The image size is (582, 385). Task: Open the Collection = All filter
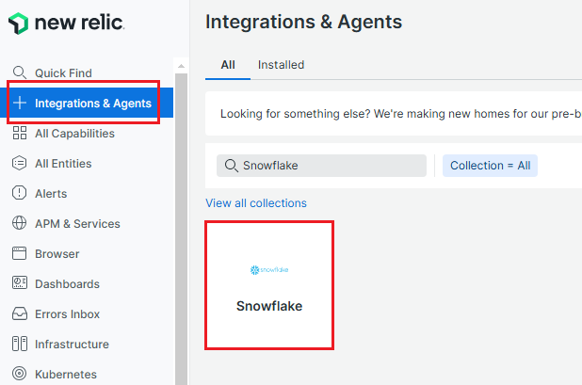(x=490, y=166)
